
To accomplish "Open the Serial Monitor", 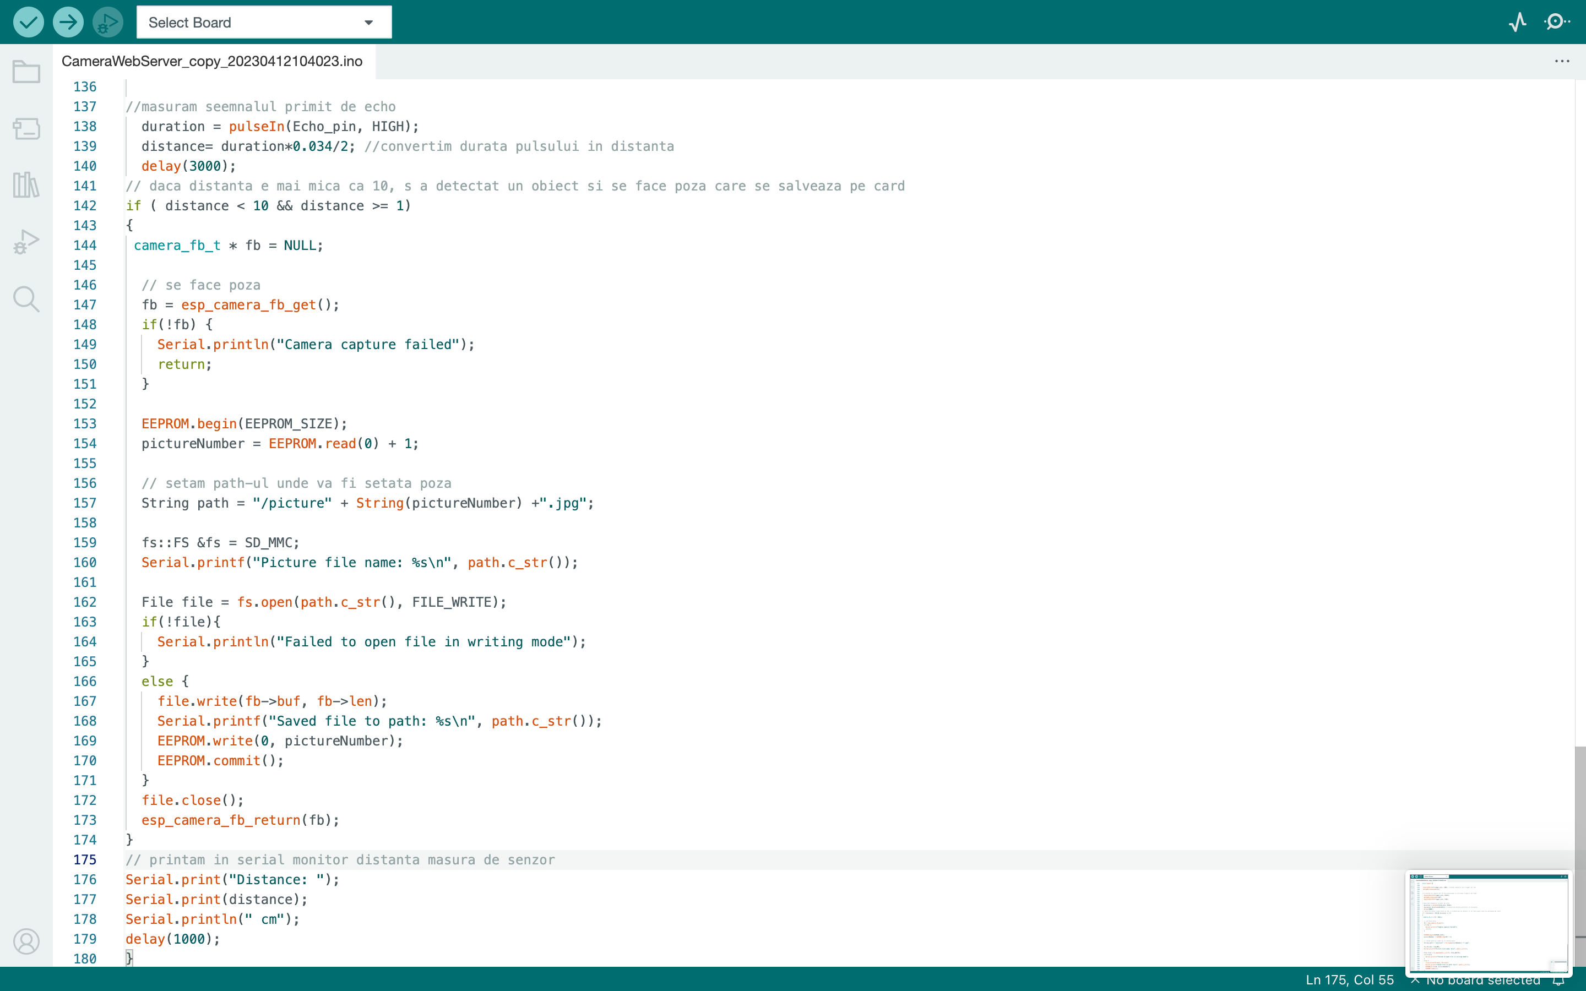I will [1557, 22].
